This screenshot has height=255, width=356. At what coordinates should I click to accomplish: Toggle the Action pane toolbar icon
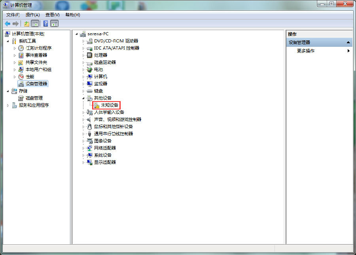[55, 23]
